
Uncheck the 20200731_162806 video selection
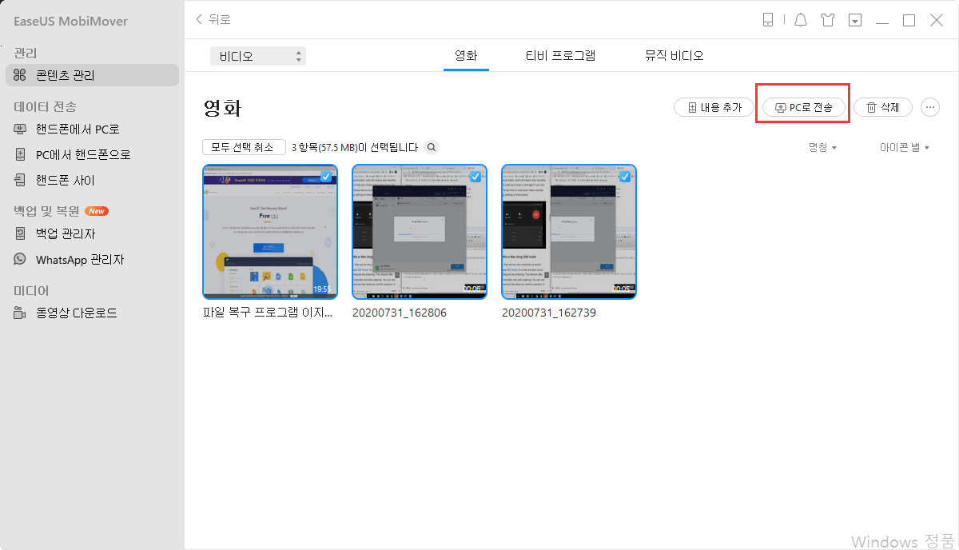[476, 177]
